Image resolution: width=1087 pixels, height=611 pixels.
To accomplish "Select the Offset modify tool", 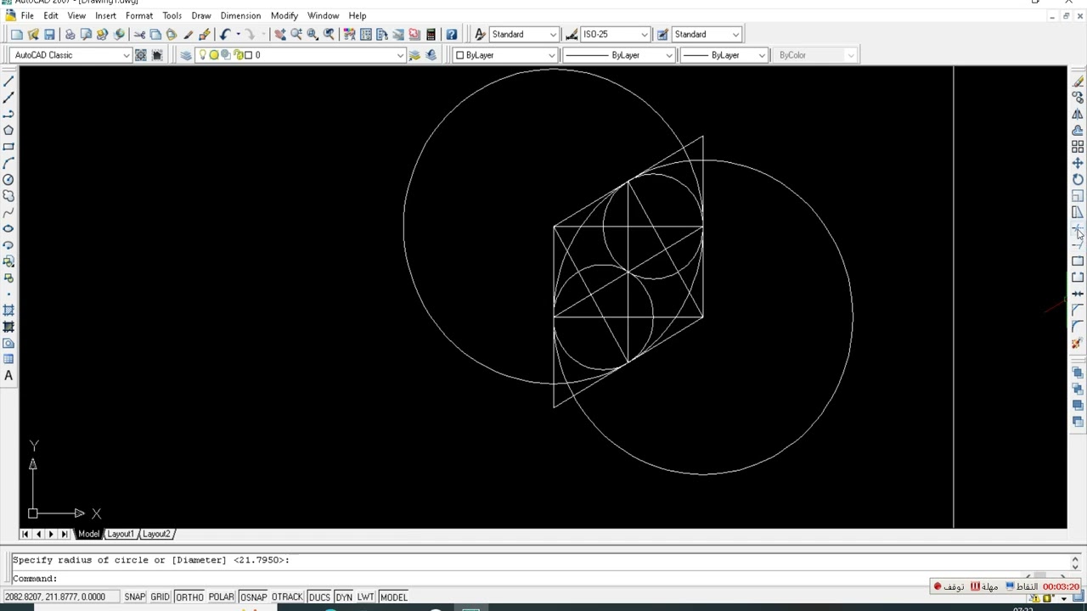I will point(1078,131).
